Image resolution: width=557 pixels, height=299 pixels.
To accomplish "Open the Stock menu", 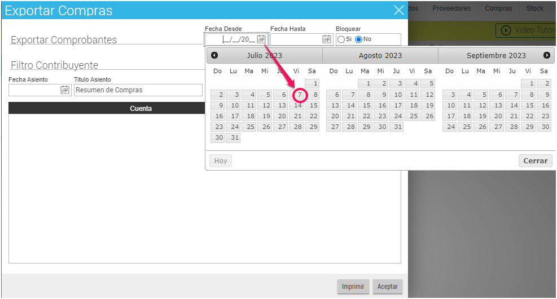I will 535,8.
